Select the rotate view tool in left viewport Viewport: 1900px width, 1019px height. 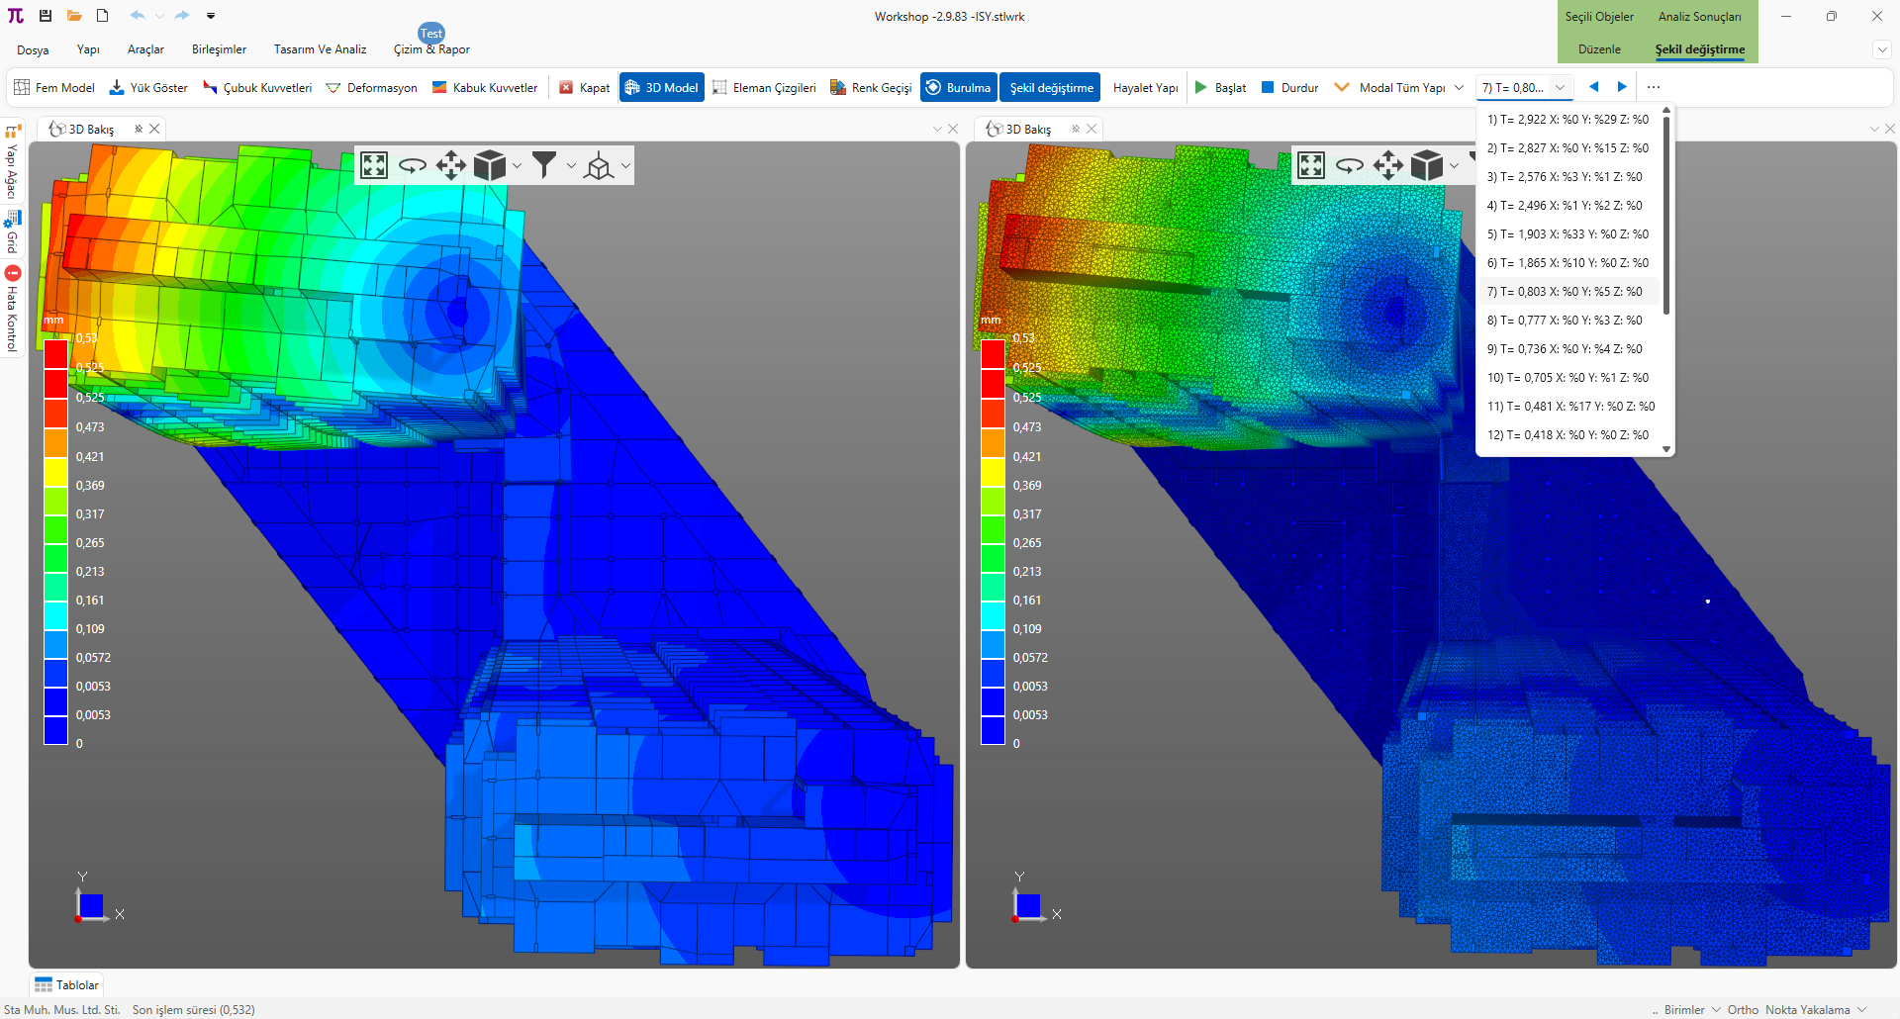click(412, 165)
